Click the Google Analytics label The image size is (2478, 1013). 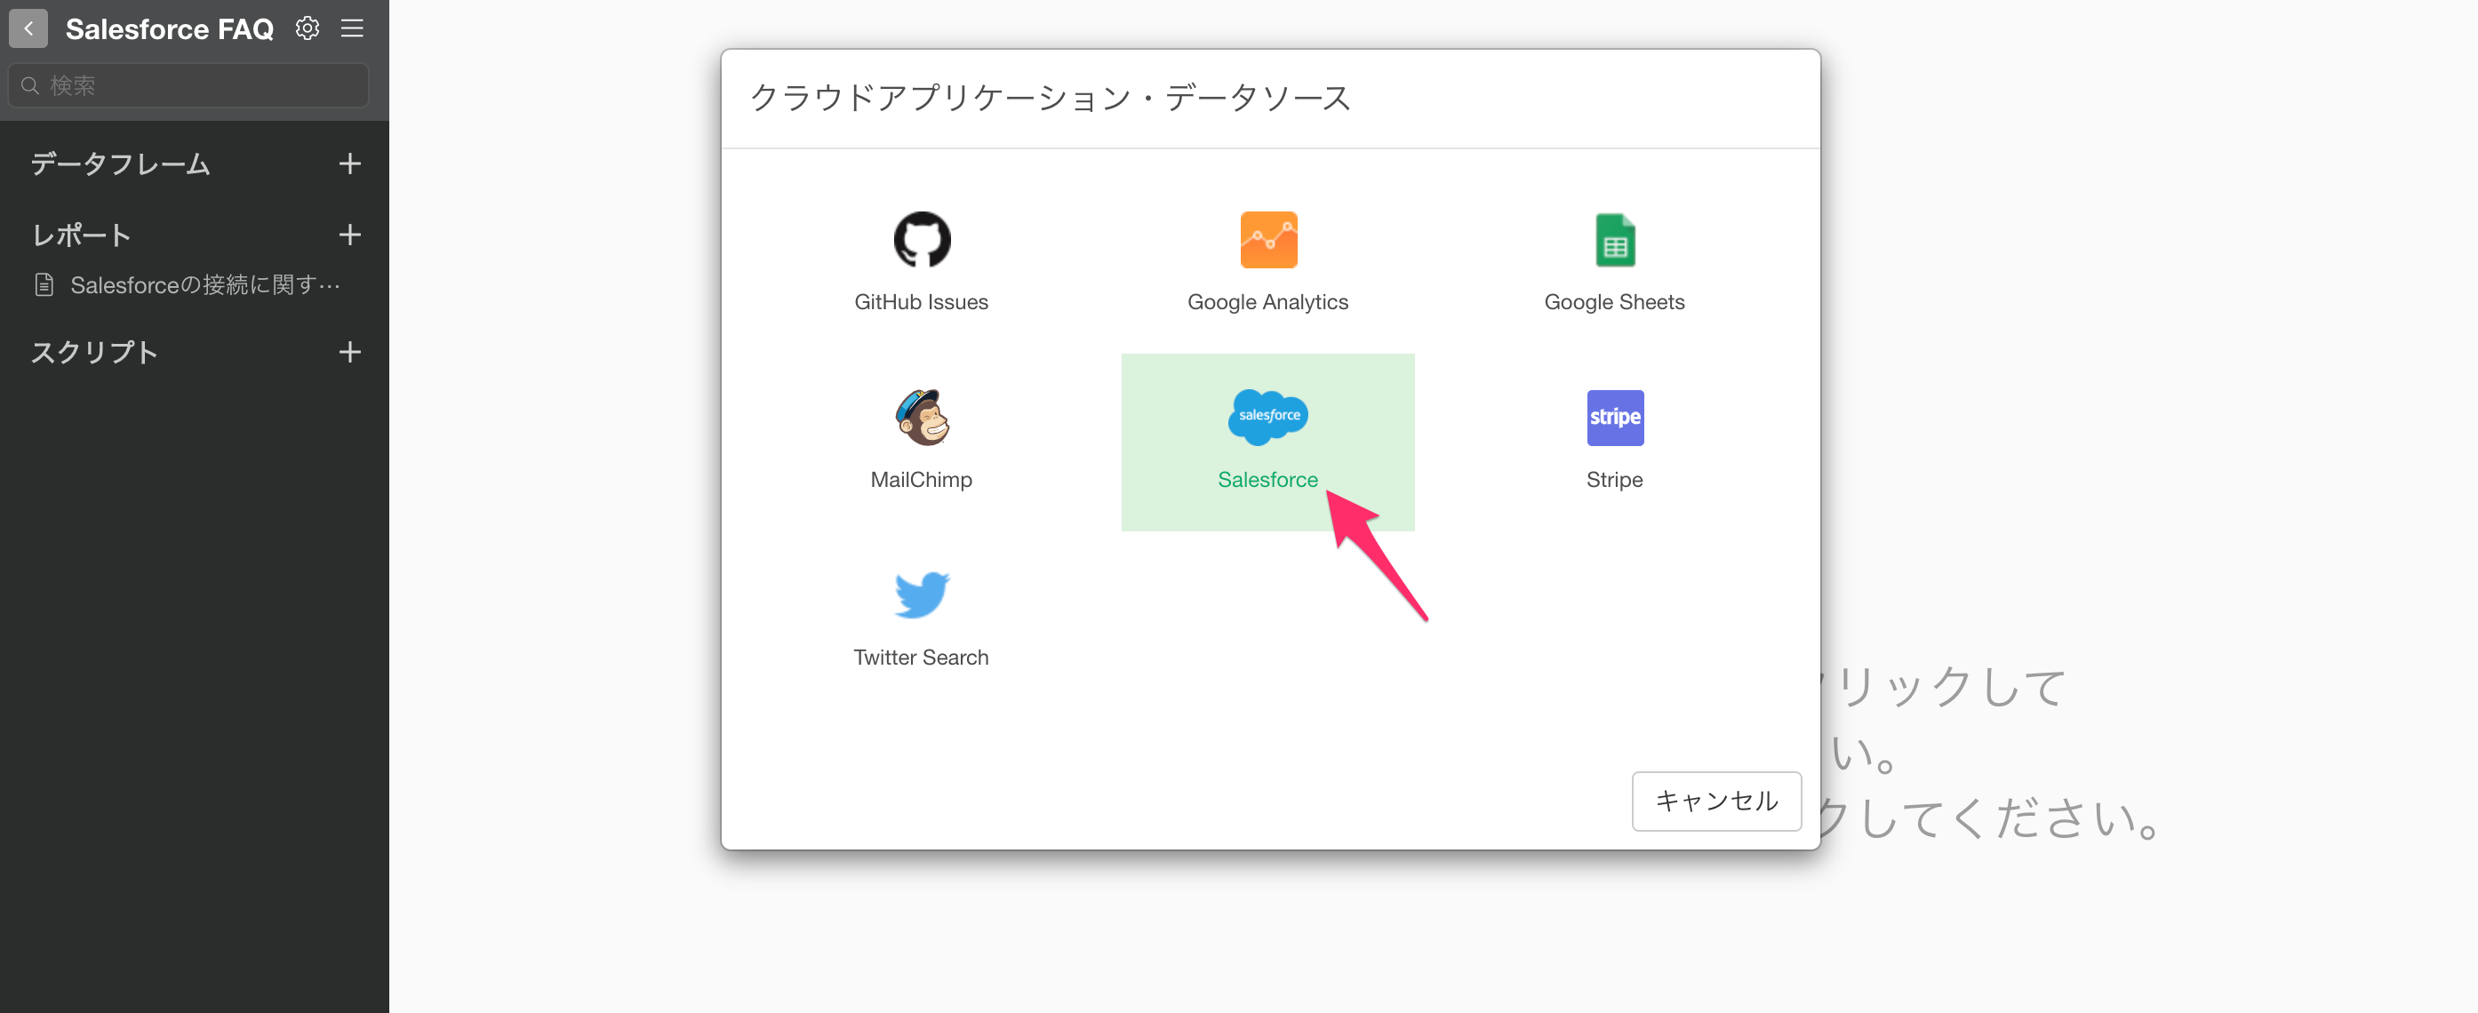pos(1267,302)
